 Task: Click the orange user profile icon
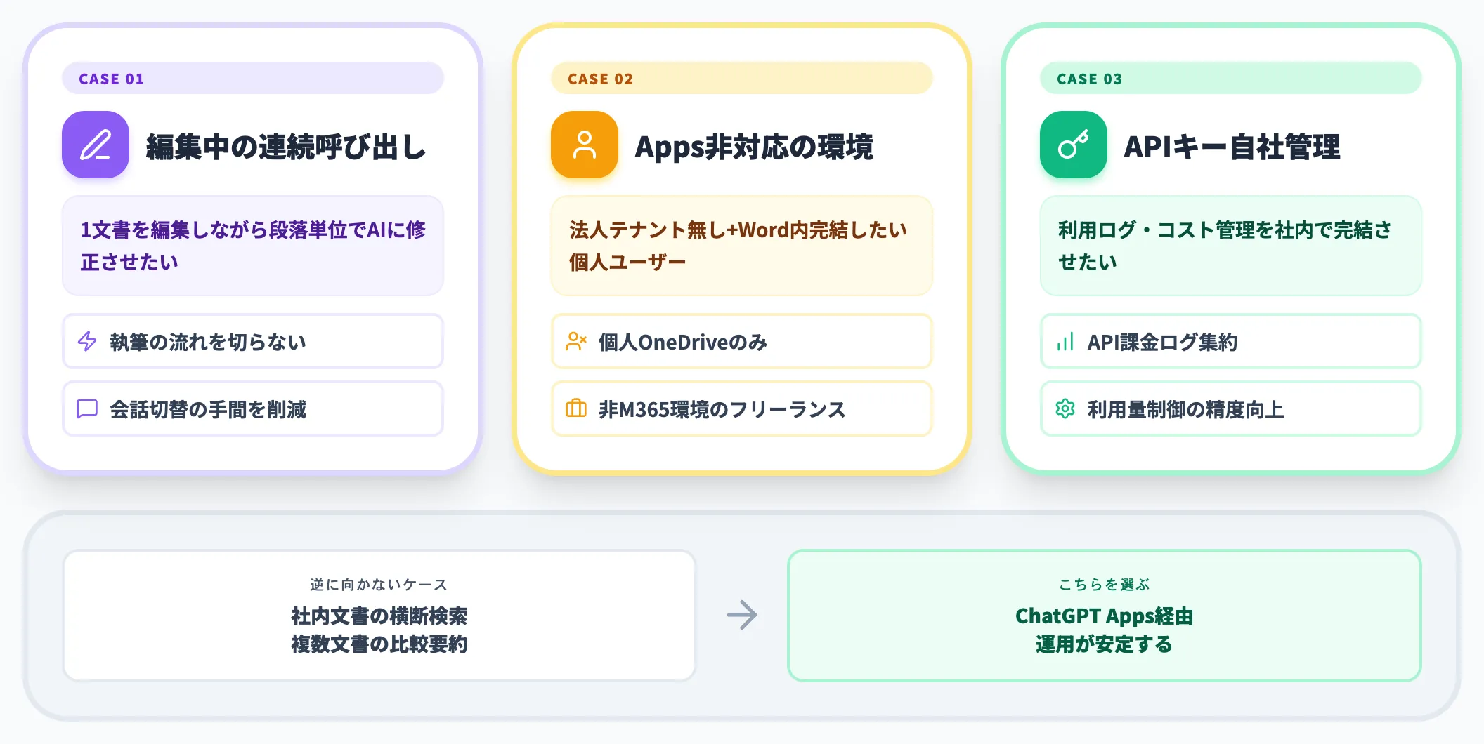(x=585, y=145)
